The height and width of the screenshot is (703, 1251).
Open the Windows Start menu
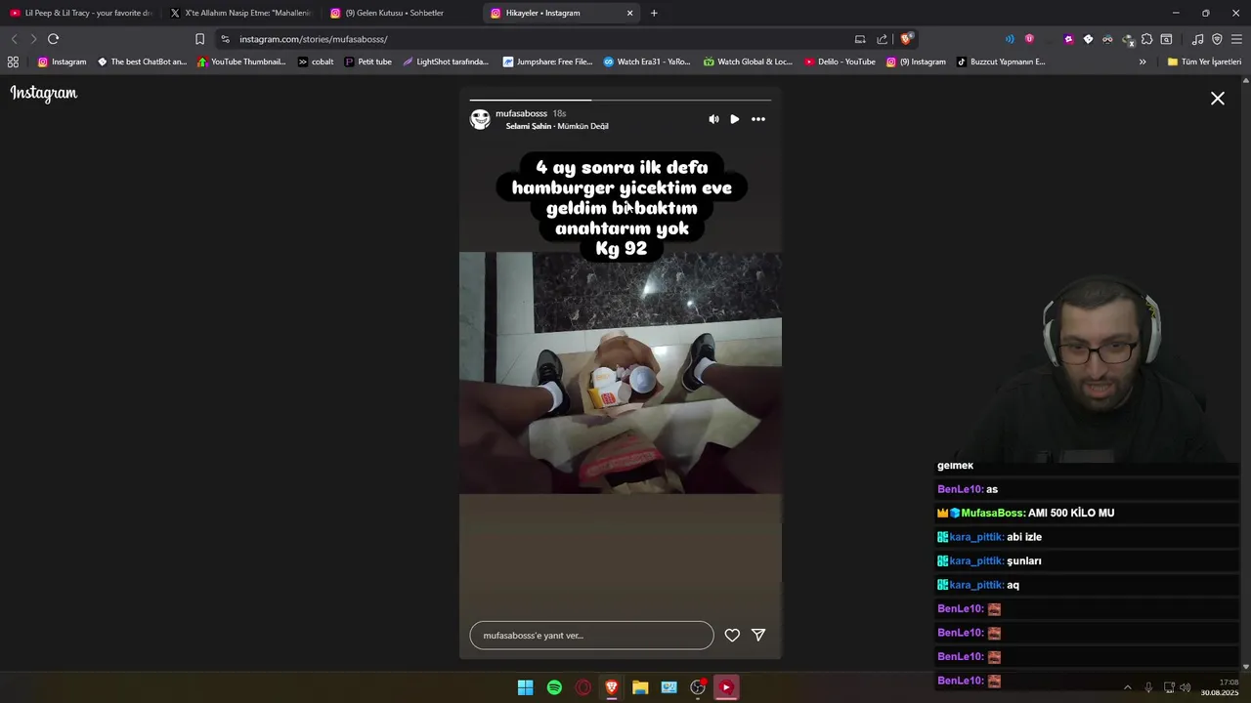[x=525, y=687]
